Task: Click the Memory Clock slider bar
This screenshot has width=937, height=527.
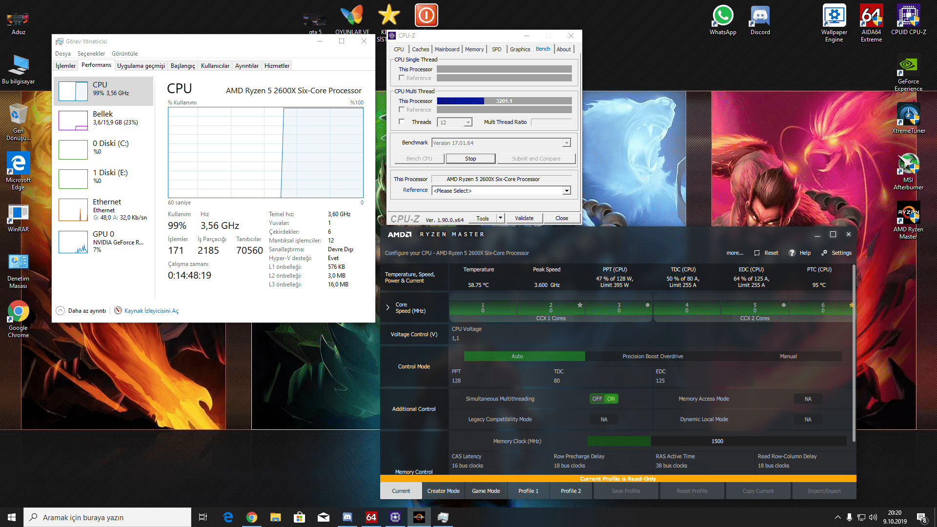Action: point(717,441)
